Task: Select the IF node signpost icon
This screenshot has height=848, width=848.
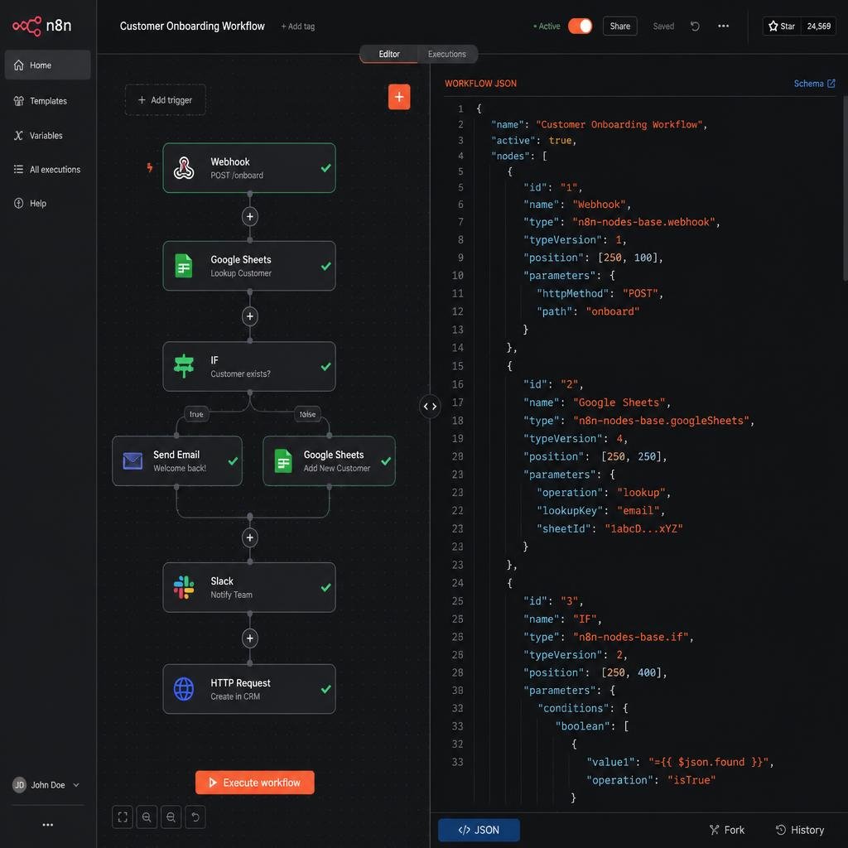Action: (184, 366)
